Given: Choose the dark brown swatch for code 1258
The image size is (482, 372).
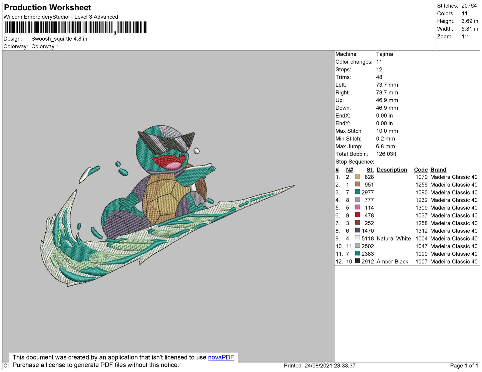Looking at the screenshot, I should point(357,223).
